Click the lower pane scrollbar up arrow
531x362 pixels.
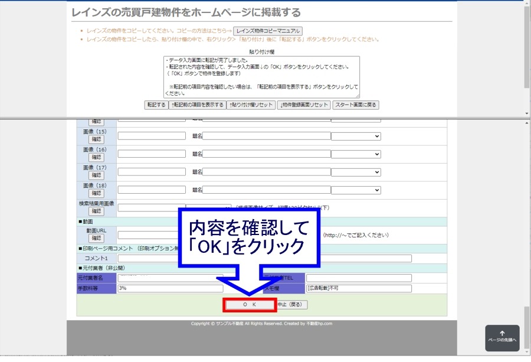[x=527, y=123]
